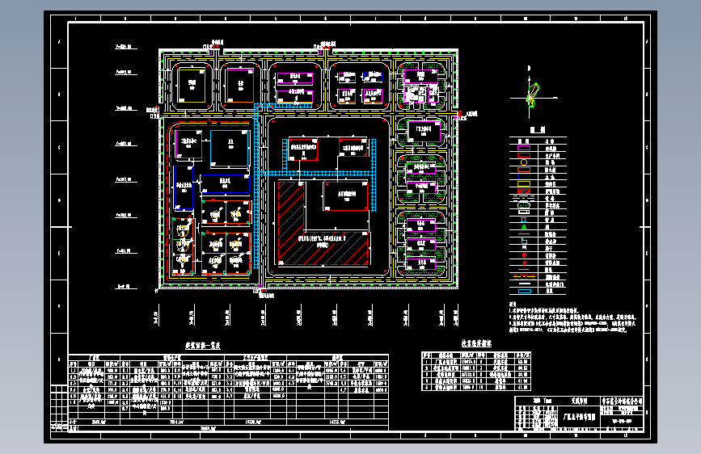
Task: Select the green tree symbol in the legend
Action: pos(524,226)
